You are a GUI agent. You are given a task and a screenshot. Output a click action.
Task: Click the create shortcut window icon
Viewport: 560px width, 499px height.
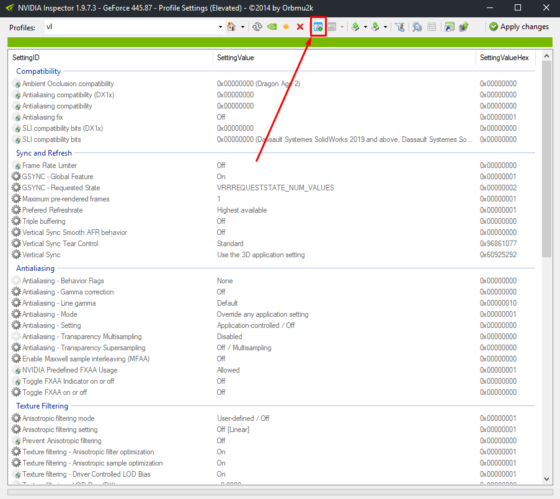click(449, 27)
